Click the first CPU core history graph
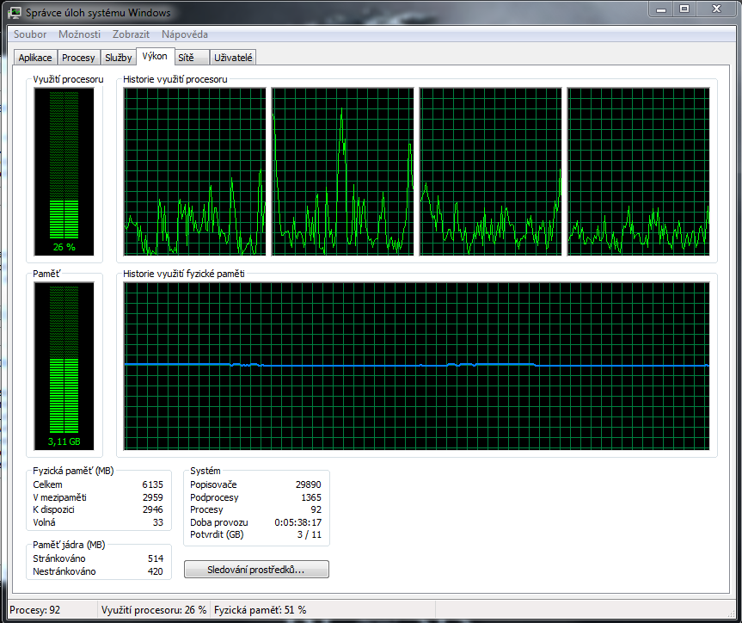 click(x=194, y=171)
